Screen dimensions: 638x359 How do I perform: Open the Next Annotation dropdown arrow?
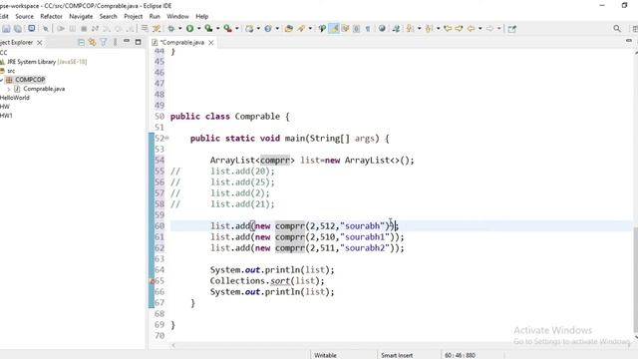pos(419,29)
